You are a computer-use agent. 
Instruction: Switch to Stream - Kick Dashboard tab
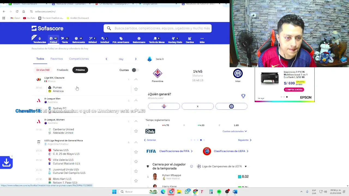pos(26,4)
